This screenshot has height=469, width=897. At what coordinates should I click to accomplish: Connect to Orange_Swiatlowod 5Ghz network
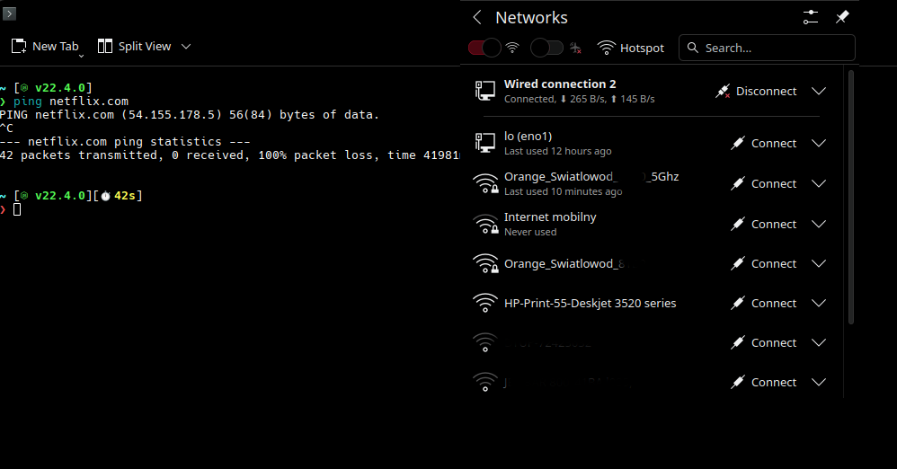763,183
